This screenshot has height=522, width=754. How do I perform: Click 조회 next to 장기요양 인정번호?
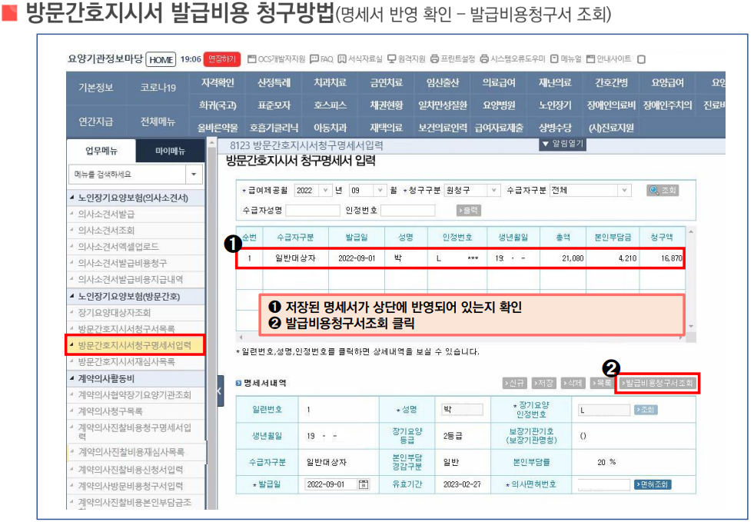646,410
